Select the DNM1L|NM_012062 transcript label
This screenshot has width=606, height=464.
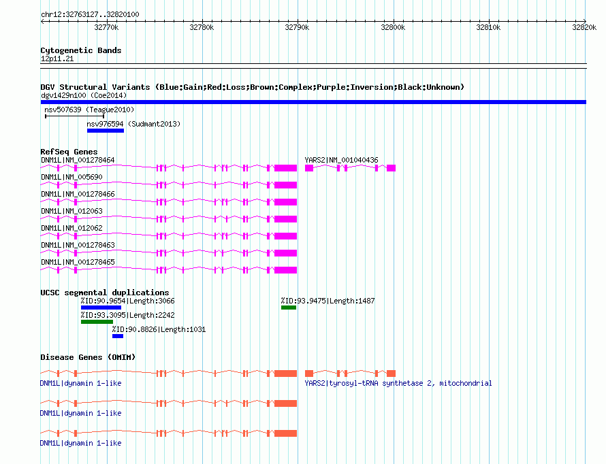(x=71, y=228)
